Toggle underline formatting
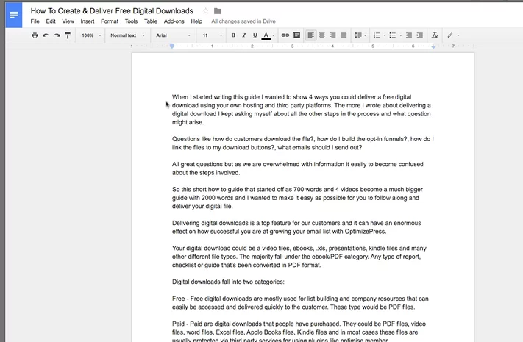This screenshot has width=523, height=342. [255, 35]
